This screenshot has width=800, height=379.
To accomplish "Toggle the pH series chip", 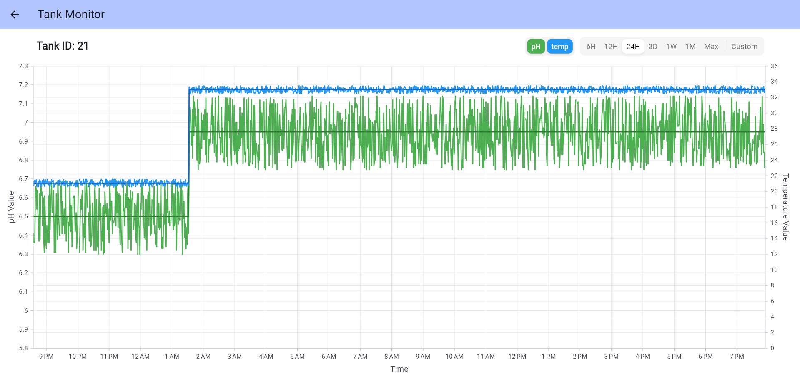I will pyautogui.click(x=536, y=47).
